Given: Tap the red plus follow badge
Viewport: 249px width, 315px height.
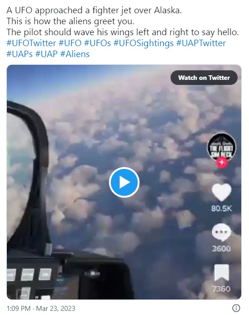Looking at the screenshot, I should pos(222,162).
